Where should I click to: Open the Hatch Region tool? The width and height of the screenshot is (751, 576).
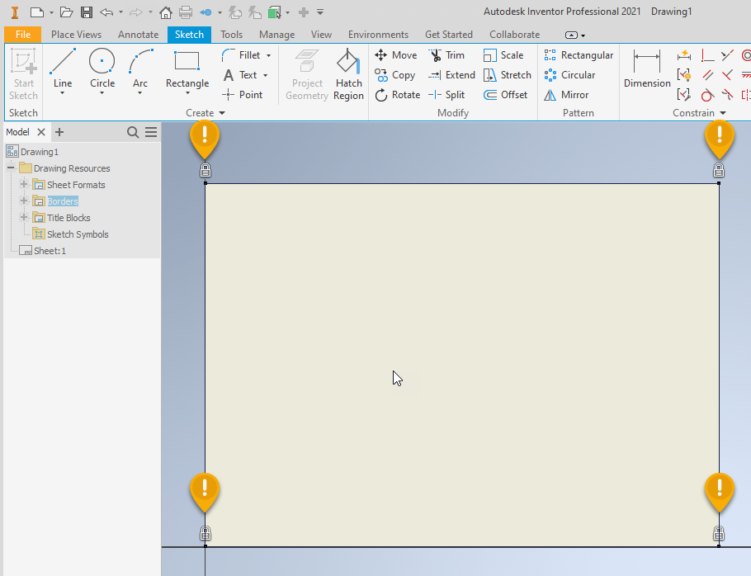pos(347,73)
